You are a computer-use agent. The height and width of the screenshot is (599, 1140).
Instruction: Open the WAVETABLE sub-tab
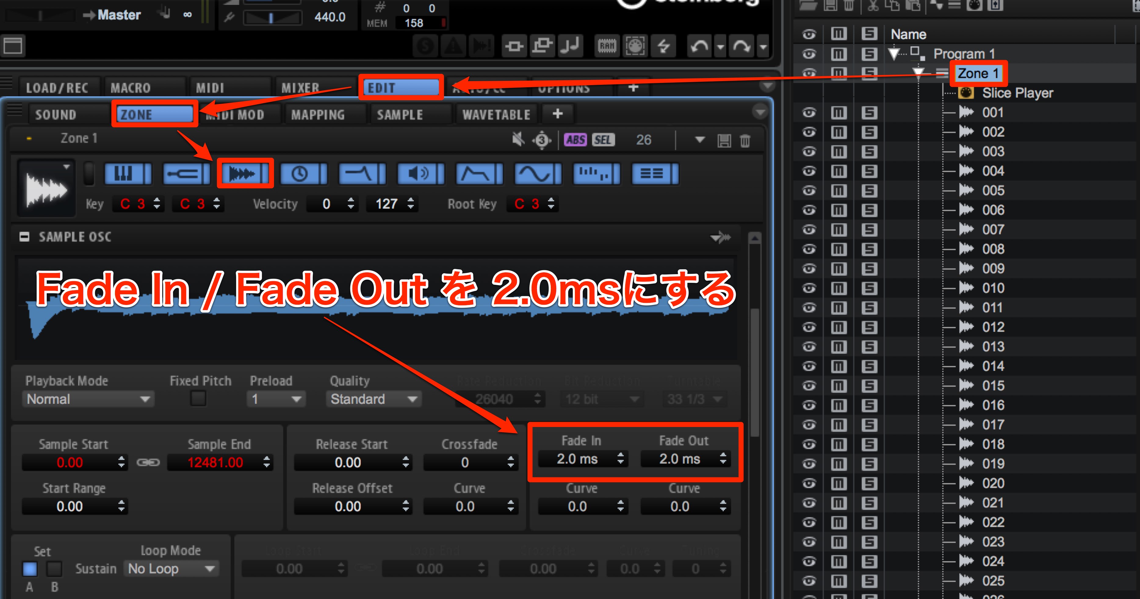coord(496,115)
